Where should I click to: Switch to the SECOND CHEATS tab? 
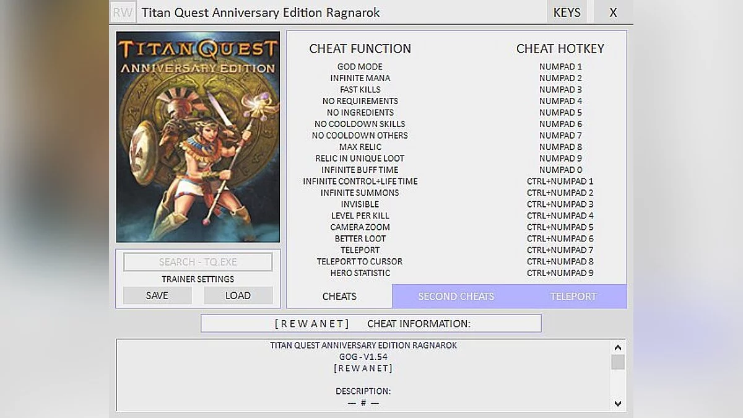click(x=456, y=296)
